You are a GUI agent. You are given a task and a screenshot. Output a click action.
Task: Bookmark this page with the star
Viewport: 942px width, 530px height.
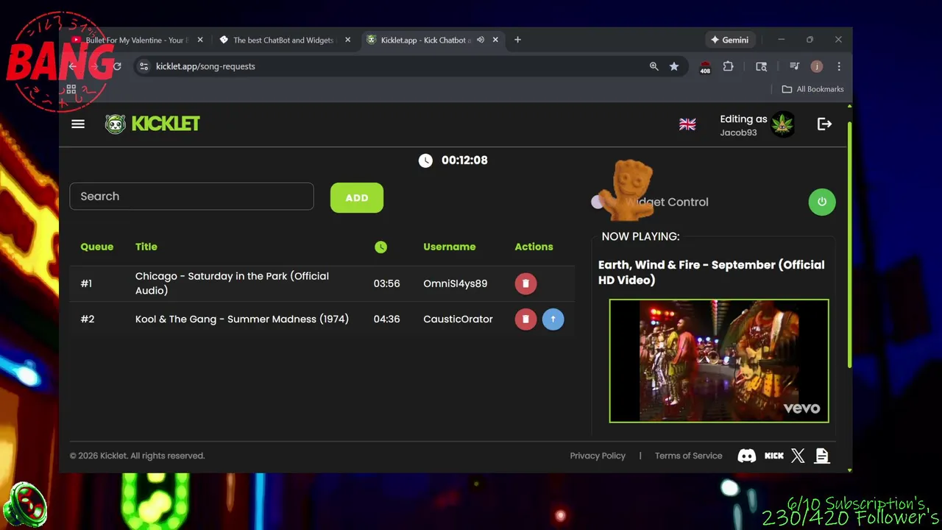coord(674,66)
